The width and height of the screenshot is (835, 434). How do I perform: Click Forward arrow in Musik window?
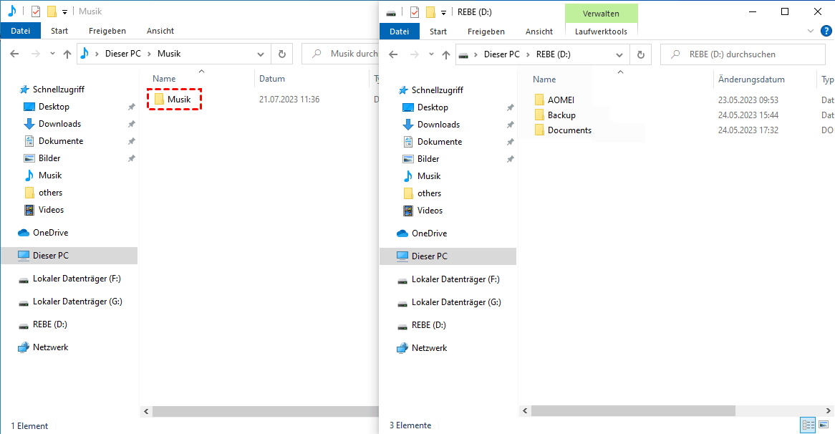[x=35, y=54]
